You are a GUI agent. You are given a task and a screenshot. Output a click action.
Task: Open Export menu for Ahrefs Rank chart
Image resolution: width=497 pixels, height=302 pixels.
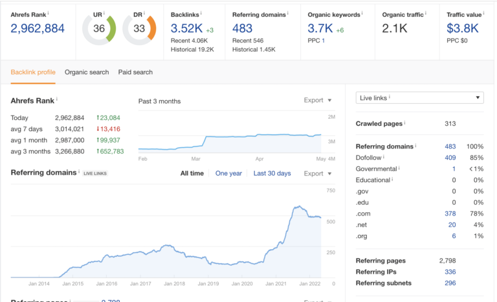point(317,101)
